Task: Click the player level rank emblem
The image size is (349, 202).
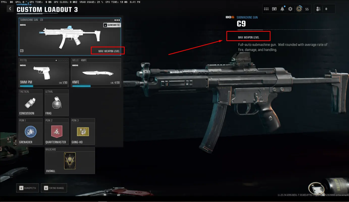Action: (x=299, y=9)
